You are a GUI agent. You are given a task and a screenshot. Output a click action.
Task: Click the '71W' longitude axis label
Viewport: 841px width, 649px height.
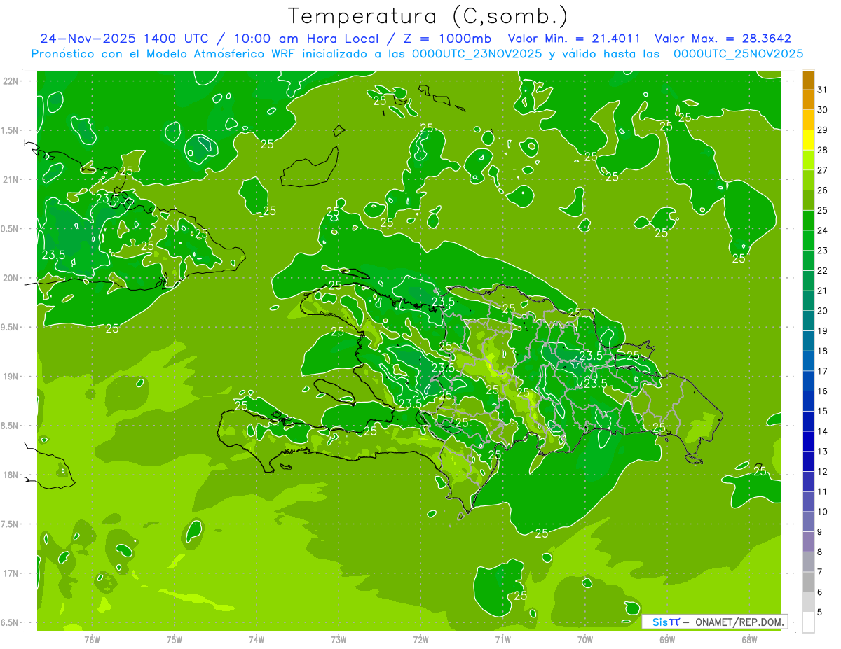pos(502,639)
